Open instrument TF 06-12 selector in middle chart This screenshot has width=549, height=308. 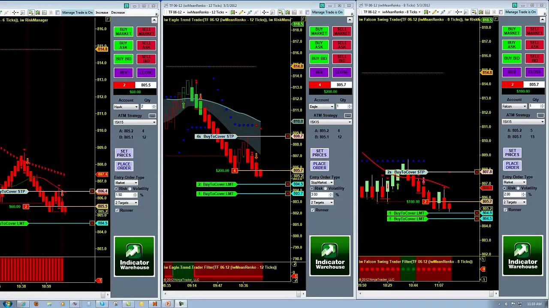point(176,12)
